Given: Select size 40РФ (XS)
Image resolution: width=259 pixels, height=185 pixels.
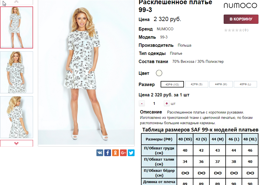Looking at the screenshot, I should click(x=172, y=84).
